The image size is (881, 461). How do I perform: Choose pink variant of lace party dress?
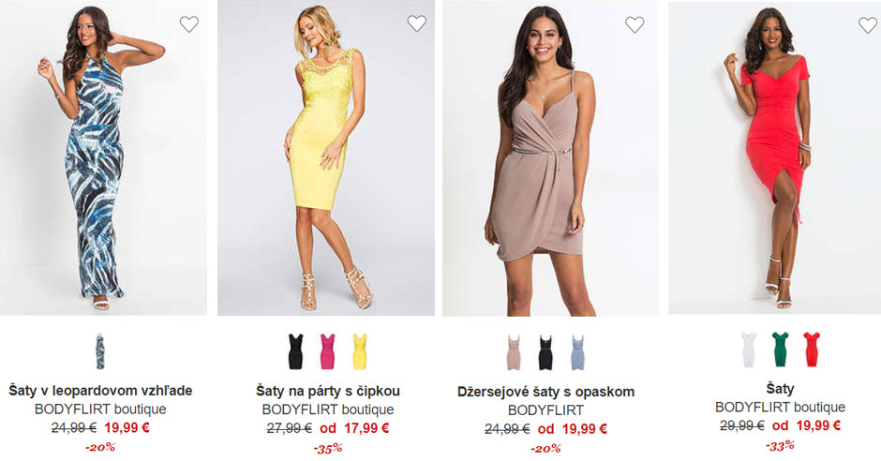point(327,351)
